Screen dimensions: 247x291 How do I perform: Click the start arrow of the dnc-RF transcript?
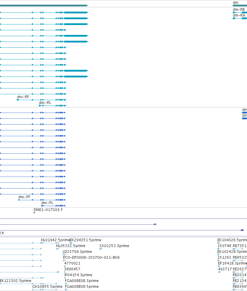coord(18,100)
